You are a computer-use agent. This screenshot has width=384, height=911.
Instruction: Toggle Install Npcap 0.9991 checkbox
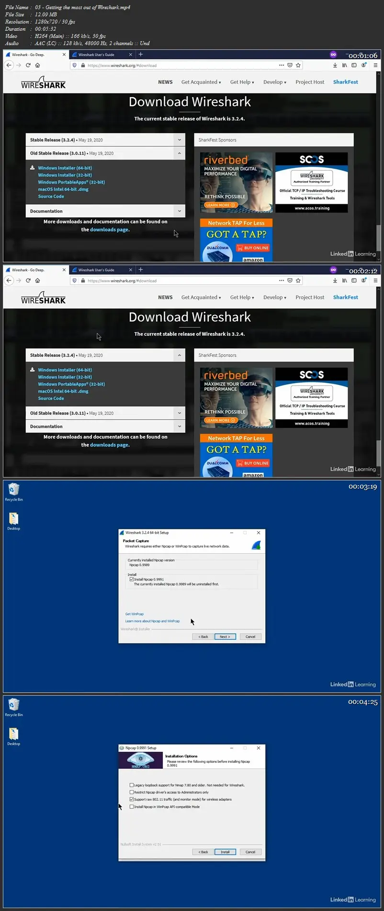point(132,579)
